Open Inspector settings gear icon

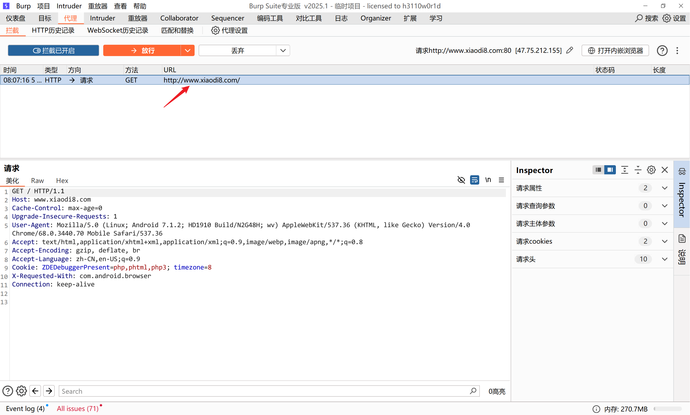click(651, 170)
